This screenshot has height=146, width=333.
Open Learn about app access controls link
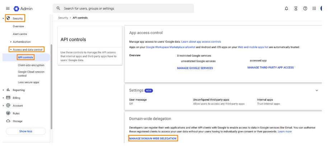(201, 42)
